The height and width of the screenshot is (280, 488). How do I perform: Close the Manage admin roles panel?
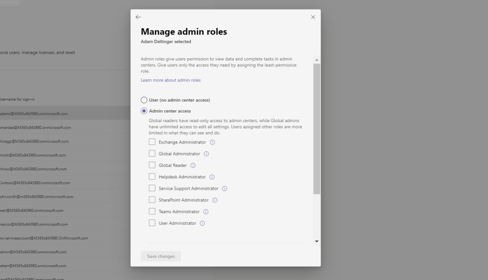click(313, 17)
